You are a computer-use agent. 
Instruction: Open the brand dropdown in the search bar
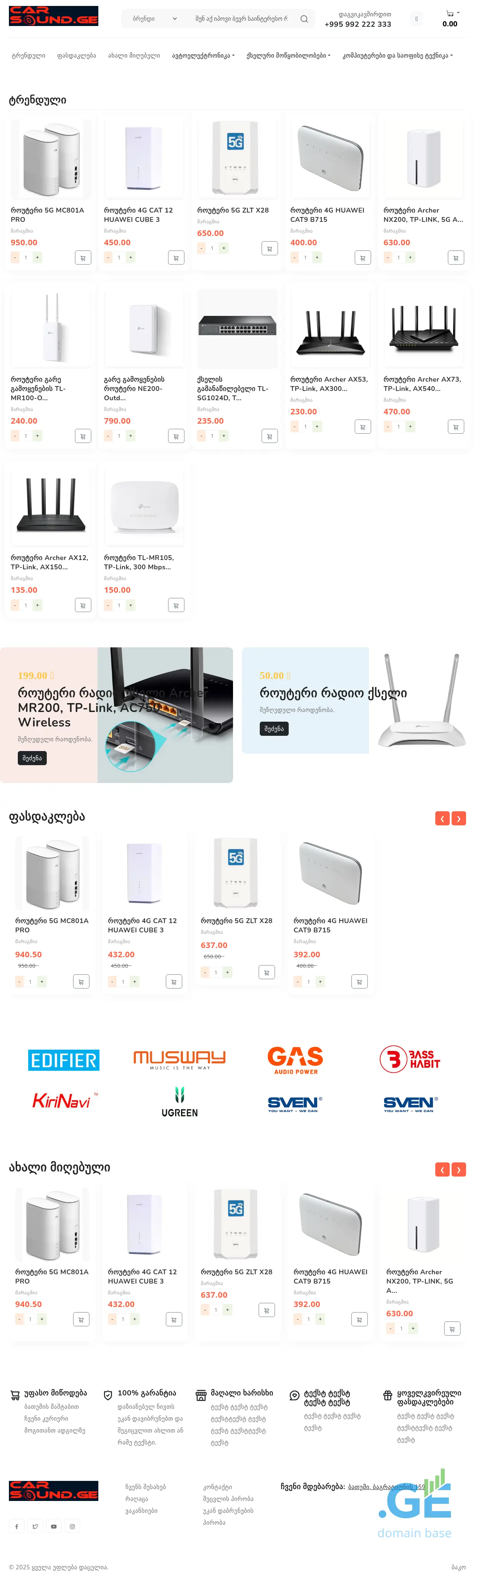coord(154,19)
